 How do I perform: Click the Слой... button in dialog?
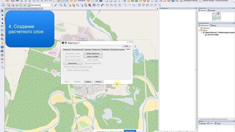(127, 46)
